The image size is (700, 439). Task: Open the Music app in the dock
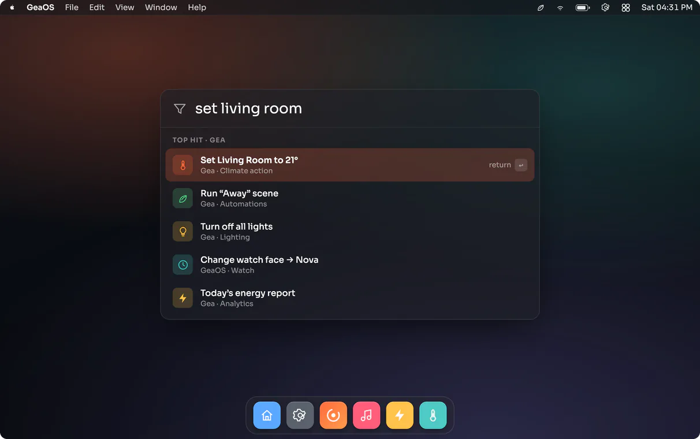[x=366, y=415]
